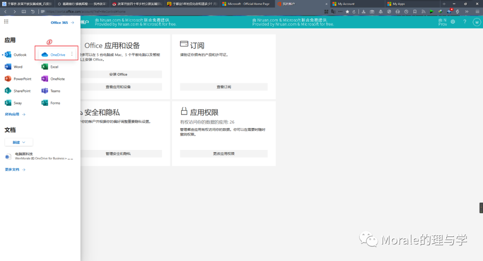
Task: Click the 订阅 card heading
Action: 197,46
